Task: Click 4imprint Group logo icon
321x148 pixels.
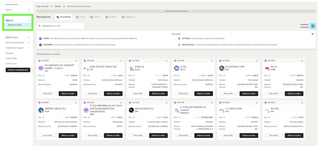Action: (41, 110)
